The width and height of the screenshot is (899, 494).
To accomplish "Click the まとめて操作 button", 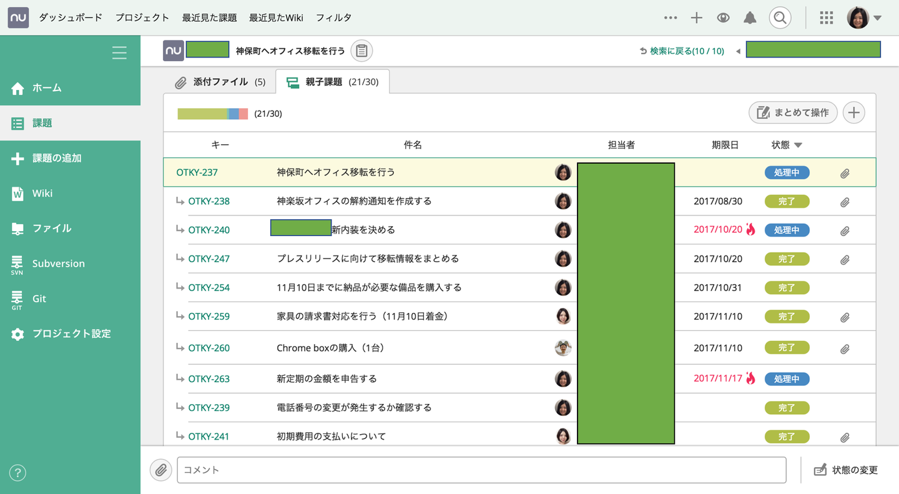I will coord(793,112).
